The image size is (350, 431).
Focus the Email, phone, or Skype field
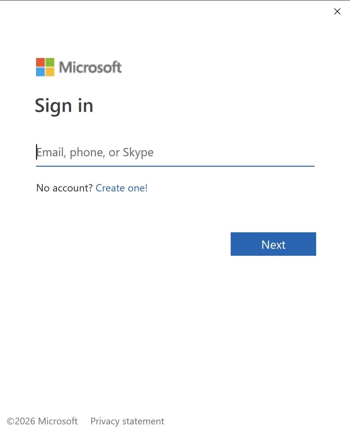(x=175, y=153)
